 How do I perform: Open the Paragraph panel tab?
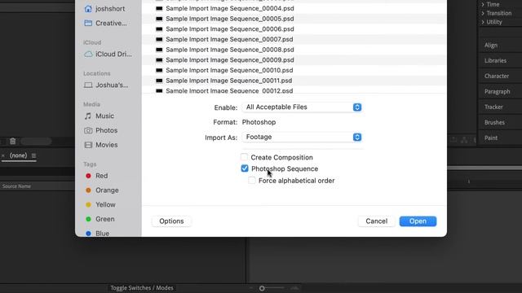pos(497,91)
